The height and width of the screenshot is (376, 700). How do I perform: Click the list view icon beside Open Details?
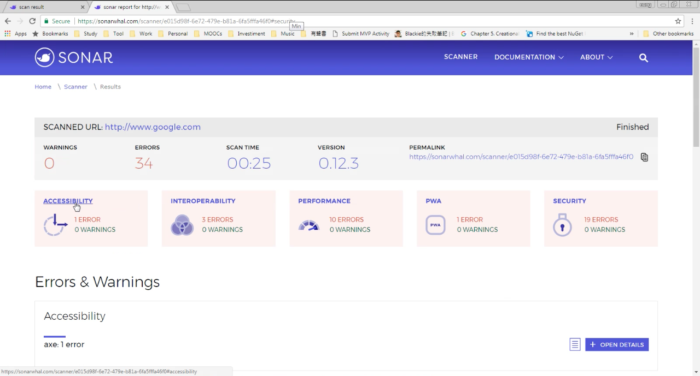coord(575,344)
